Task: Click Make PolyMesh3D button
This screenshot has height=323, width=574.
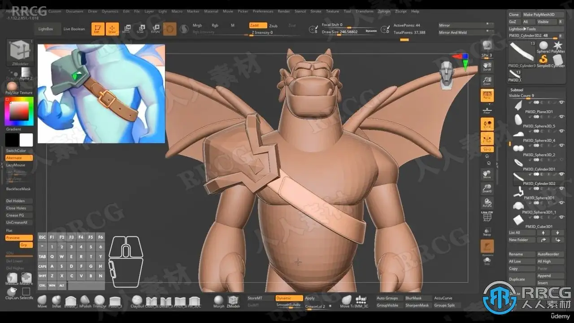Action: [543, 14]
